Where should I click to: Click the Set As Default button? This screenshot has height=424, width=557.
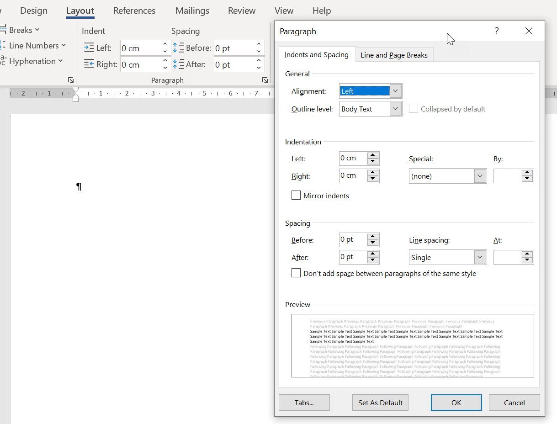pyautogui.click(x=380, y=403)
